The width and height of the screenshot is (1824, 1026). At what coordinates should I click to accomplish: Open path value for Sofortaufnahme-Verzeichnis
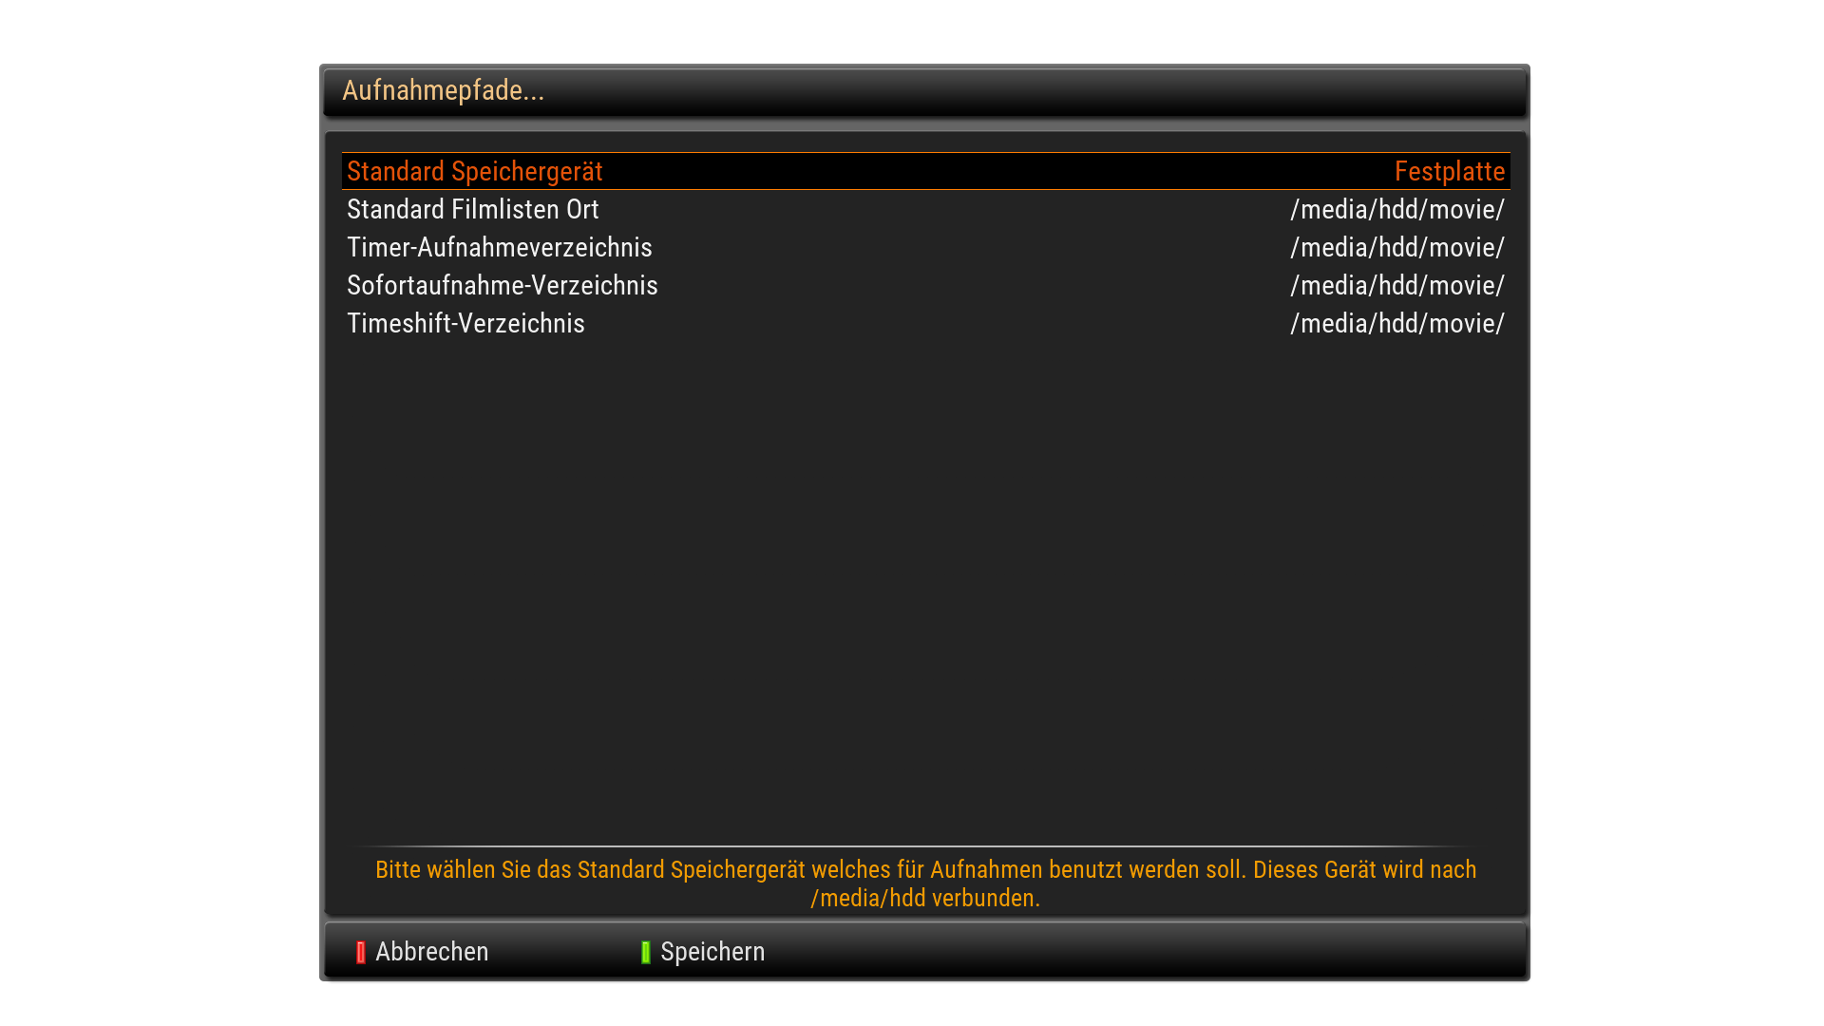[1396, 286]
